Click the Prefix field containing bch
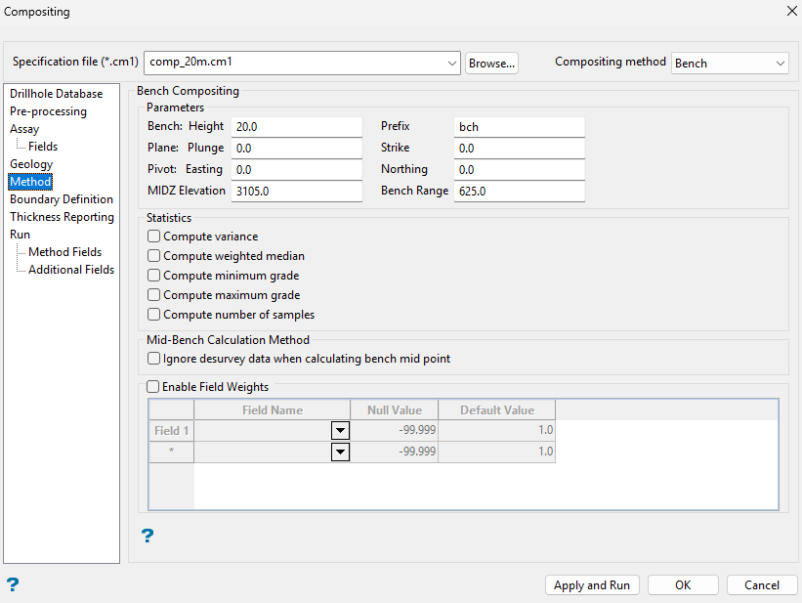 (519, 126)
